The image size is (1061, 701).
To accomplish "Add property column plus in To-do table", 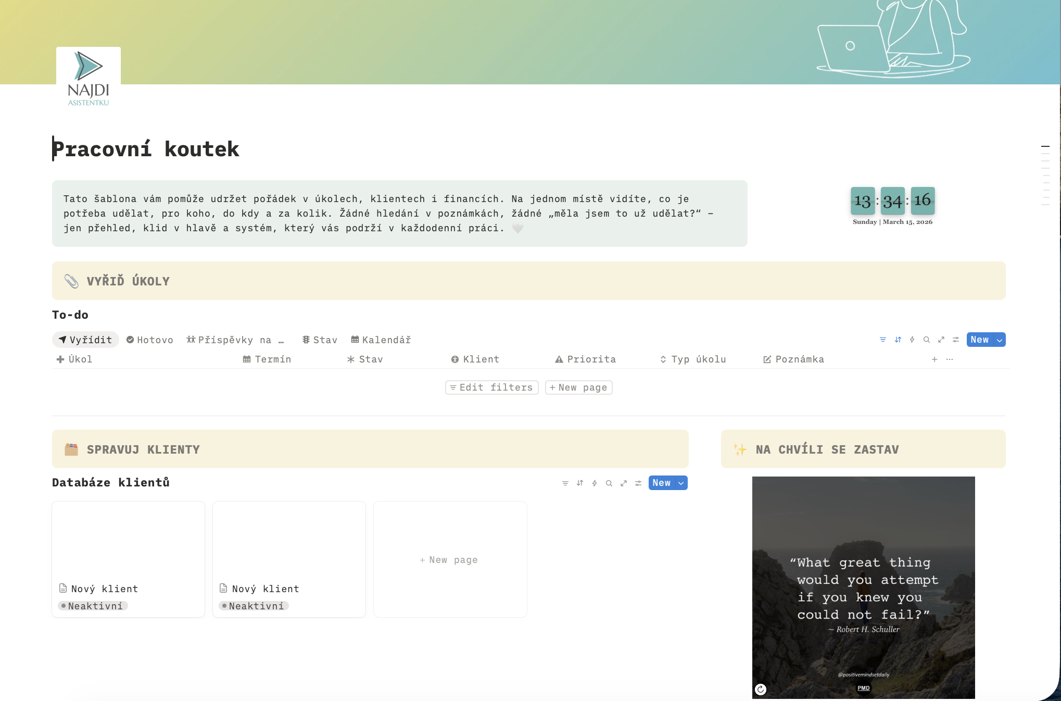I will pyautogui.click(x=934, y=359).
